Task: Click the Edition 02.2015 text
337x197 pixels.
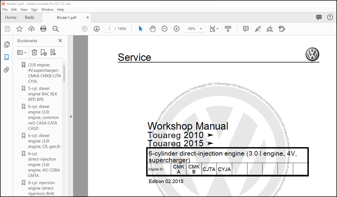Action: click(166, 181)
